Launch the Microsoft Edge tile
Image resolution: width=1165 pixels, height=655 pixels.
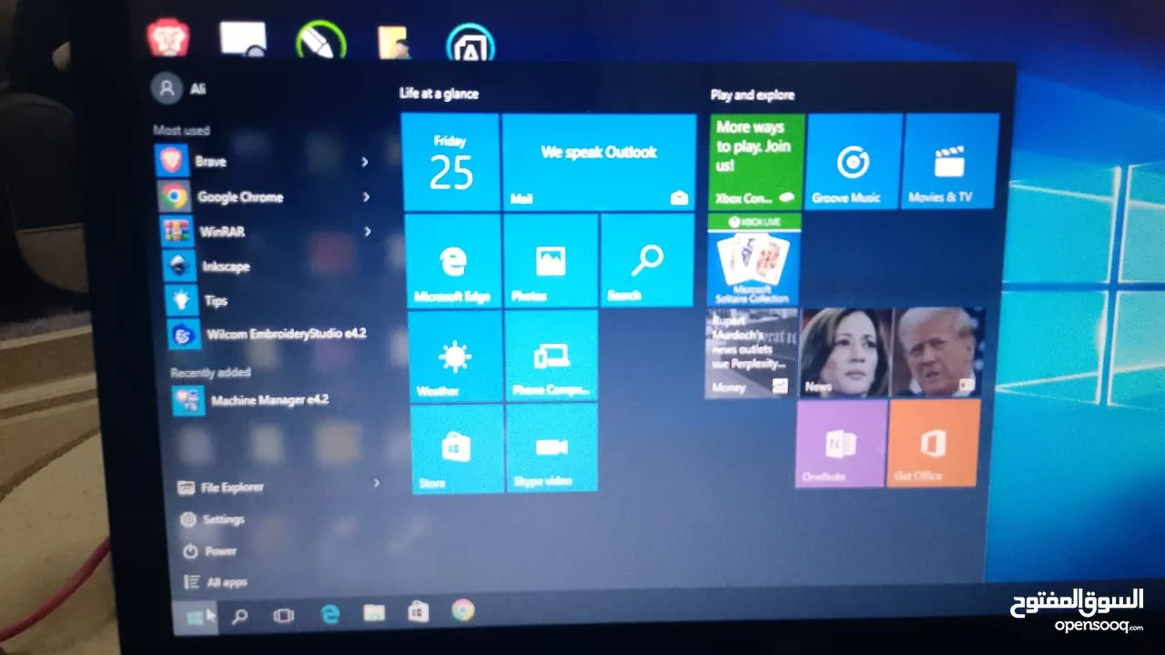pyautogui.click(x=452, y=260)
